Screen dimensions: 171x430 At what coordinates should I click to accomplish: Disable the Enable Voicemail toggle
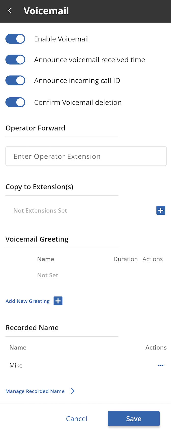coord(15,39)
